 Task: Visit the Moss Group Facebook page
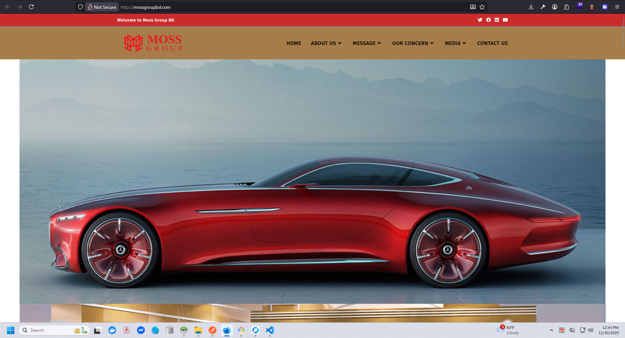(489, 20)
